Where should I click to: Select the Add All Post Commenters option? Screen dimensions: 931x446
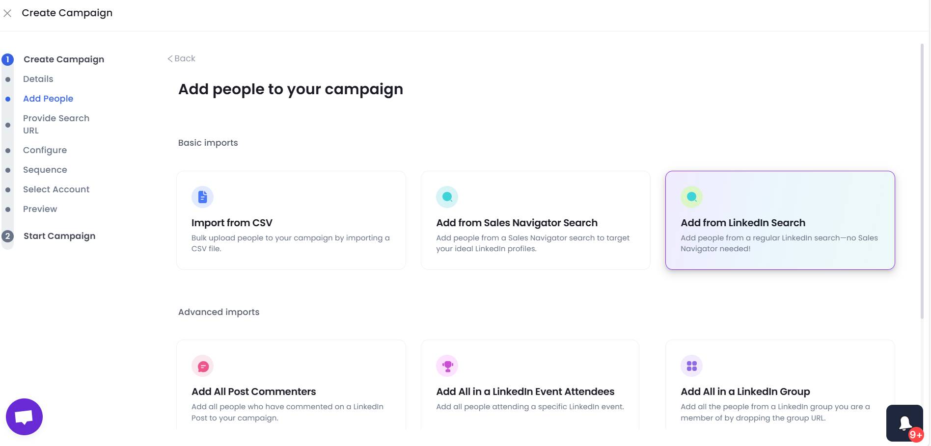tap(291, 388)
